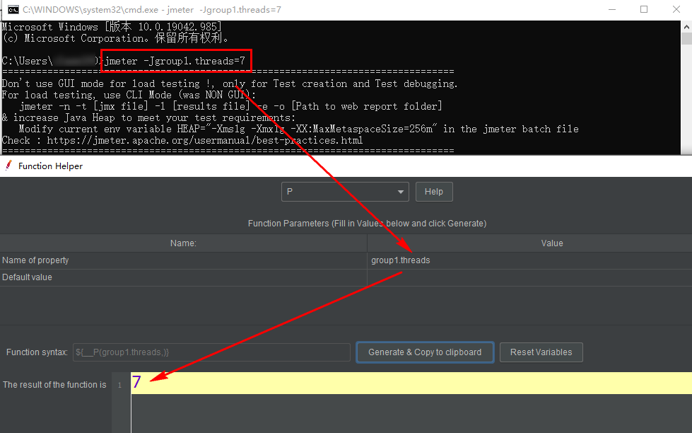Screen dimensions: 692x433
Task: Click the 'Default value' row label
Action: 27,277
